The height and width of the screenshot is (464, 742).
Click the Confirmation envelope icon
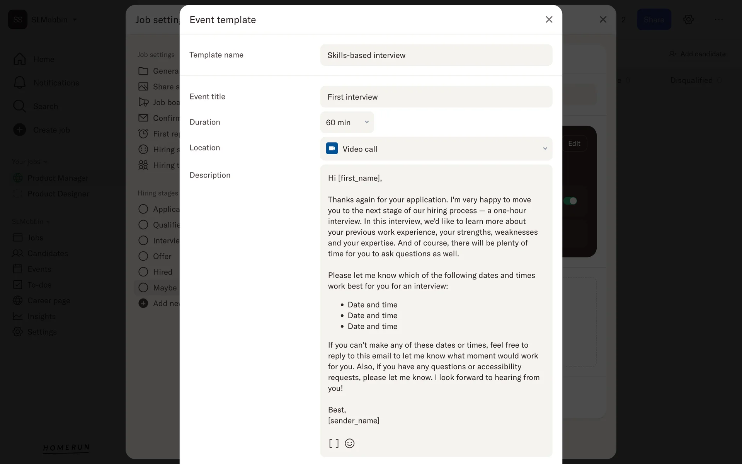pyautogui.click(x=143, y=118)
